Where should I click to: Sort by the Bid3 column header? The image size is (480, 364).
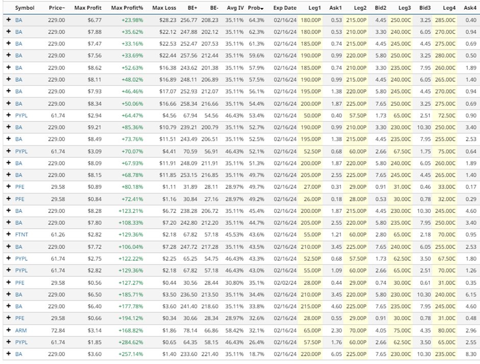click(425, 8)
